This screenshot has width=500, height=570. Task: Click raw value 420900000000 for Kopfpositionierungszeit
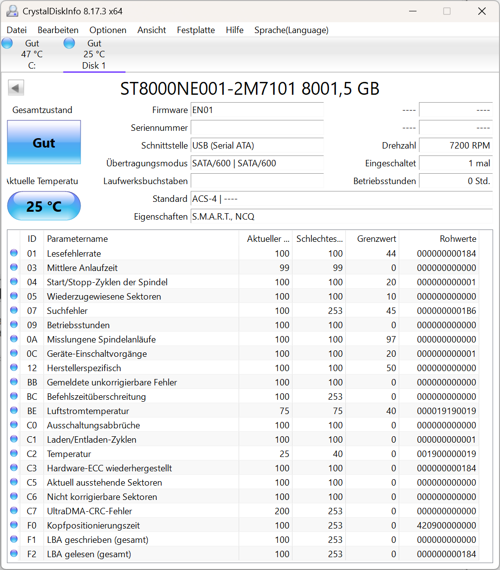(x=447, y=526)
